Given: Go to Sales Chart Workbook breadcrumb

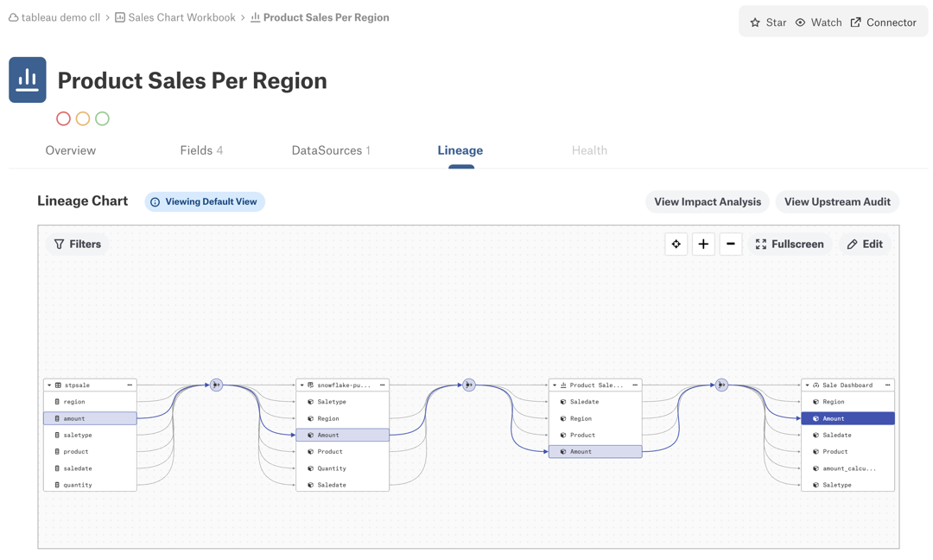Looking at the screenshot, I should point(175,18).
